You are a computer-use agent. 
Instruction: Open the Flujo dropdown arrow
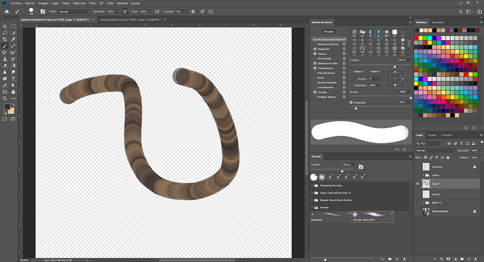(x=150, y=11)
